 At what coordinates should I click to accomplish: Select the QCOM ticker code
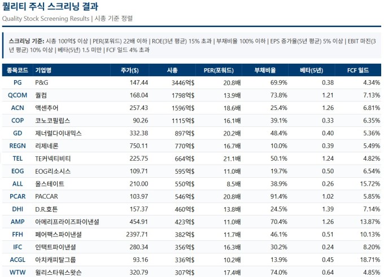(x=18, y=95)
